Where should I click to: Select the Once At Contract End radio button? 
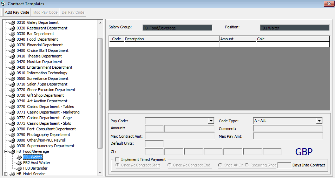(x=169, y=165)
